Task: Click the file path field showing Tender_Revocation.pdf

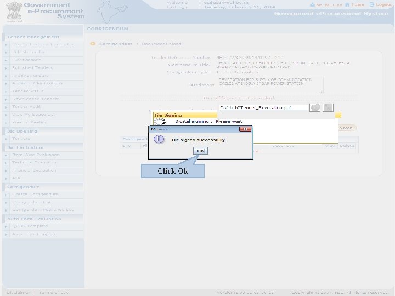Action: click(x=263, y=107)
